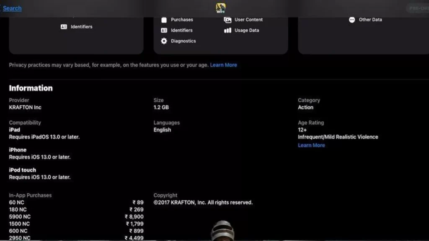The image size is (429, 241).
Task: Click the '1500 NC' in-app purchase row
Action: pos(76,224)
